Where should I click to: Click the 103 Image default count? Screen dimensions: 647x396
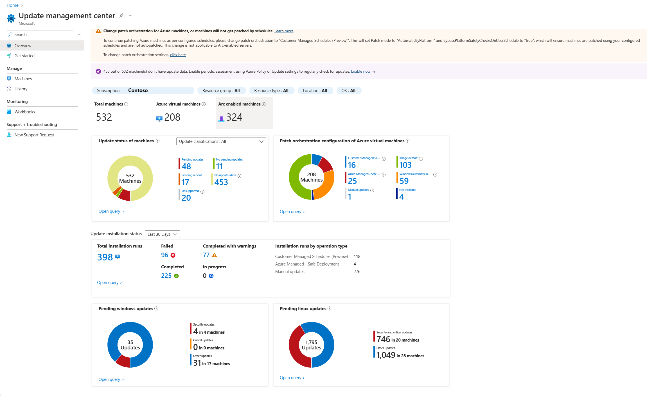coord(405,165)
